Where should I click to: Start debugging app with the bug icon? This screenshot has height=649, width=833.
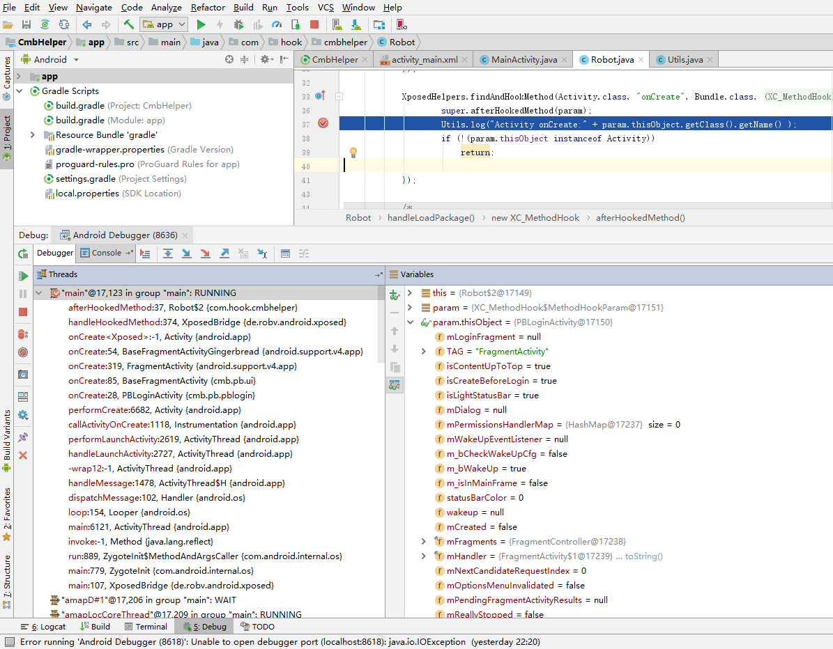point(238,24)
